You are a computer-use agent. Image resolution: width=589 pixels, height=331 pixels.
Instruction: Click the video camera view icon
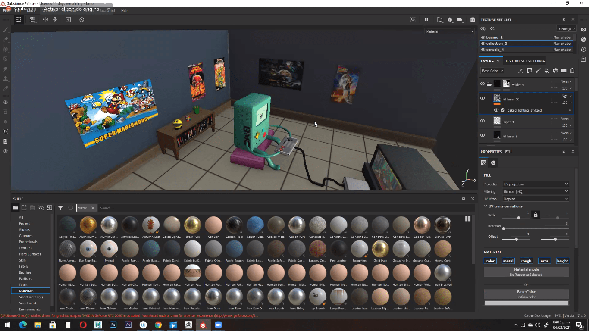(x=460, y=20)
